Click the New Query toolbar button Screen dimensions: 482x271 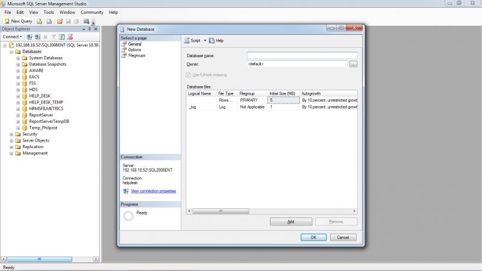[x=18, y=21]
